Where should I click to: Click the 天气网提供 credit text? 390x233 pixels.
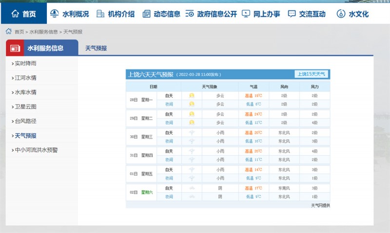320,205
